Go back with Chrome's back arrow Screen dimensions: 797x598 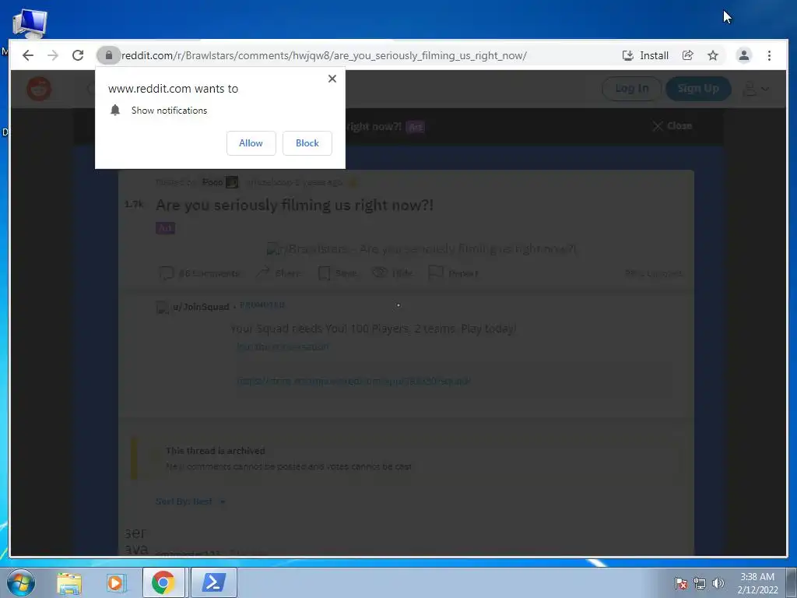28,55
